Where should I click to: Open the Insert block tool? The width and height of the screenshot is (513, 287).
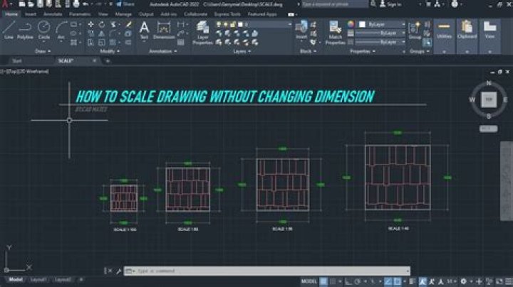point(301,30)
